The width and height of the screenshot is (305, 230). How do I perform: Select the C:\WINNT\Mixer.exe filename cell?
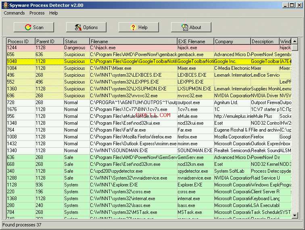tap(134, 68)
